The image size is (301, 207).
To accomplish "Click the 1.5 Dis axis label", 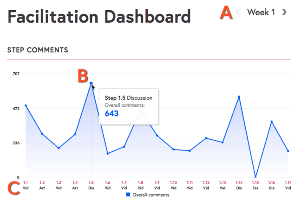I will (x=91, y=185).
